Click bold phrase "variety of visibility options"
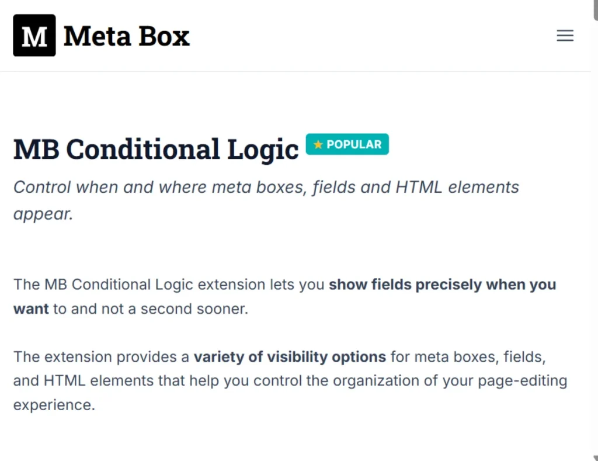Viewport: 598px width, 461px height. (290, 357)
